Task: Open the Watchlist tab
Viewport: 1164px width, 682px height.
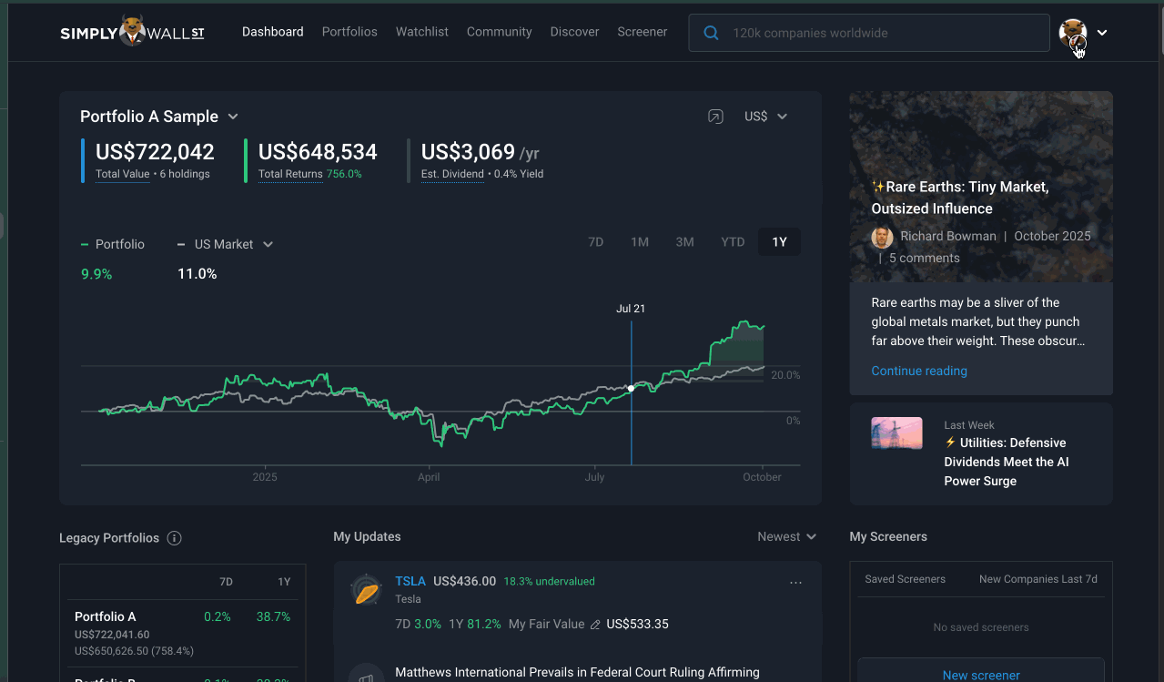Action: [x=422, y=32]
